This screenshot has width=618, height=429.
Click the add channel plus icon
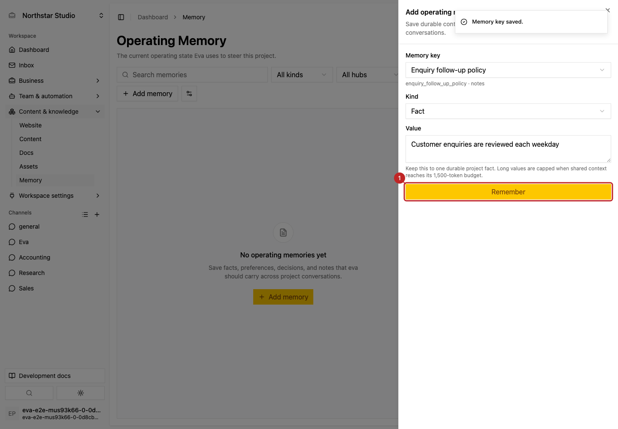coord(97,214)
